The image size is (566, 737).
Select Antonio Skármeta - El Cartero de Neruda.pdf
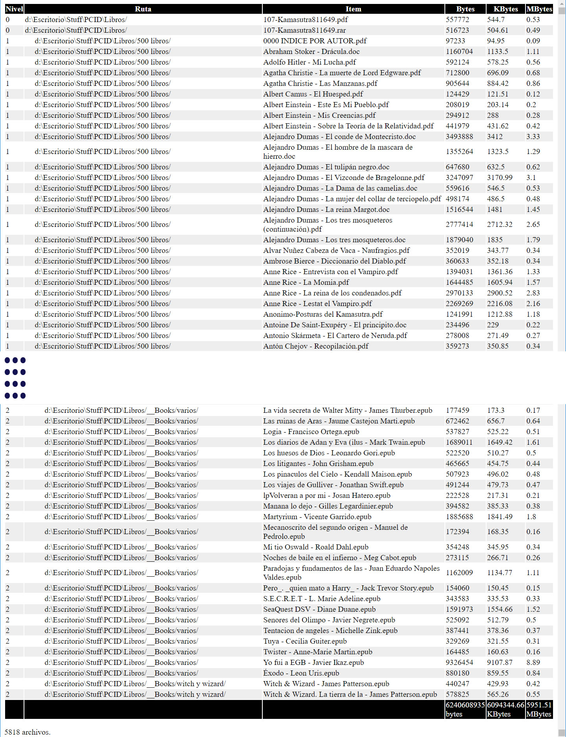pyautogui.click(x=335, y=336)
